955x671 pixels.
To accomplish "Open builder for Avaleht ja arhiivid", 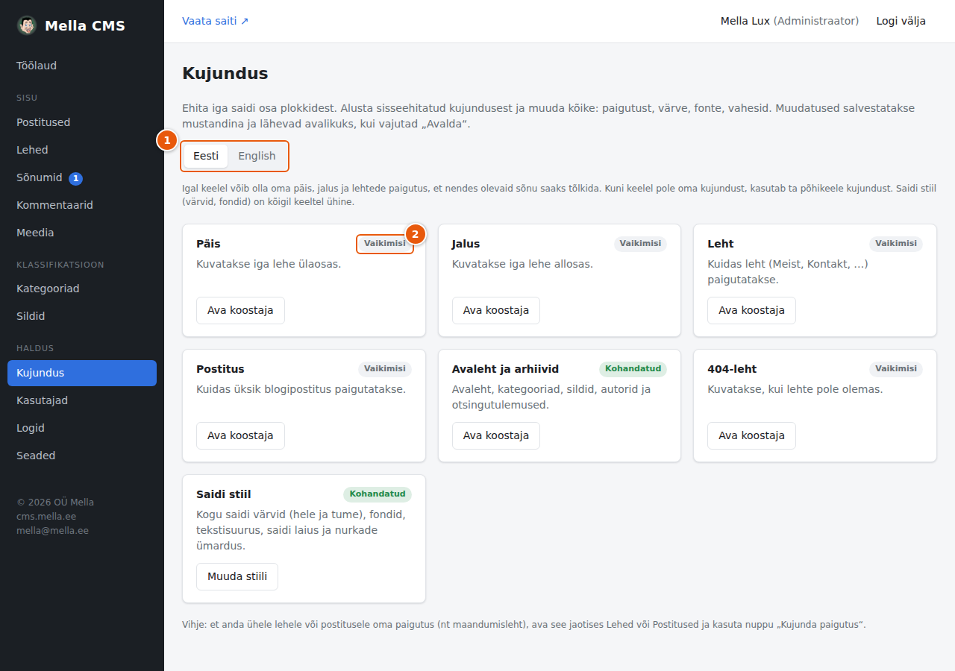I will (x=496, y=435).
